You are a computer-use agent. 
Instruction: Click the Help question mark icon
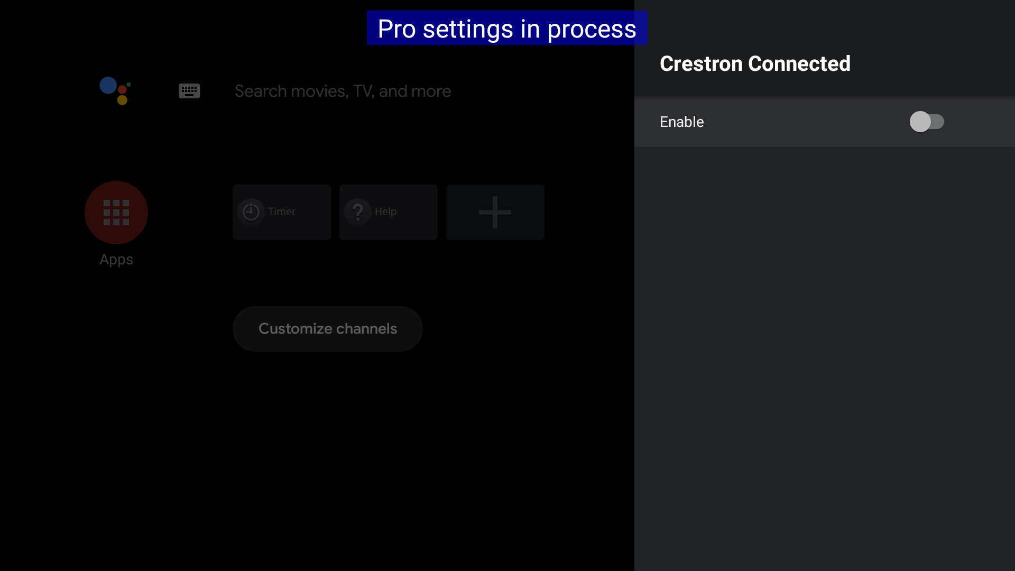pos(358,212)
